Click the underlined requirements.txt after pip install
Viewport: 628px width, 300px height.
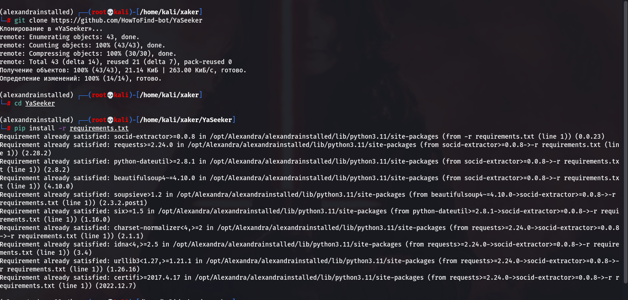click(99, 128)
